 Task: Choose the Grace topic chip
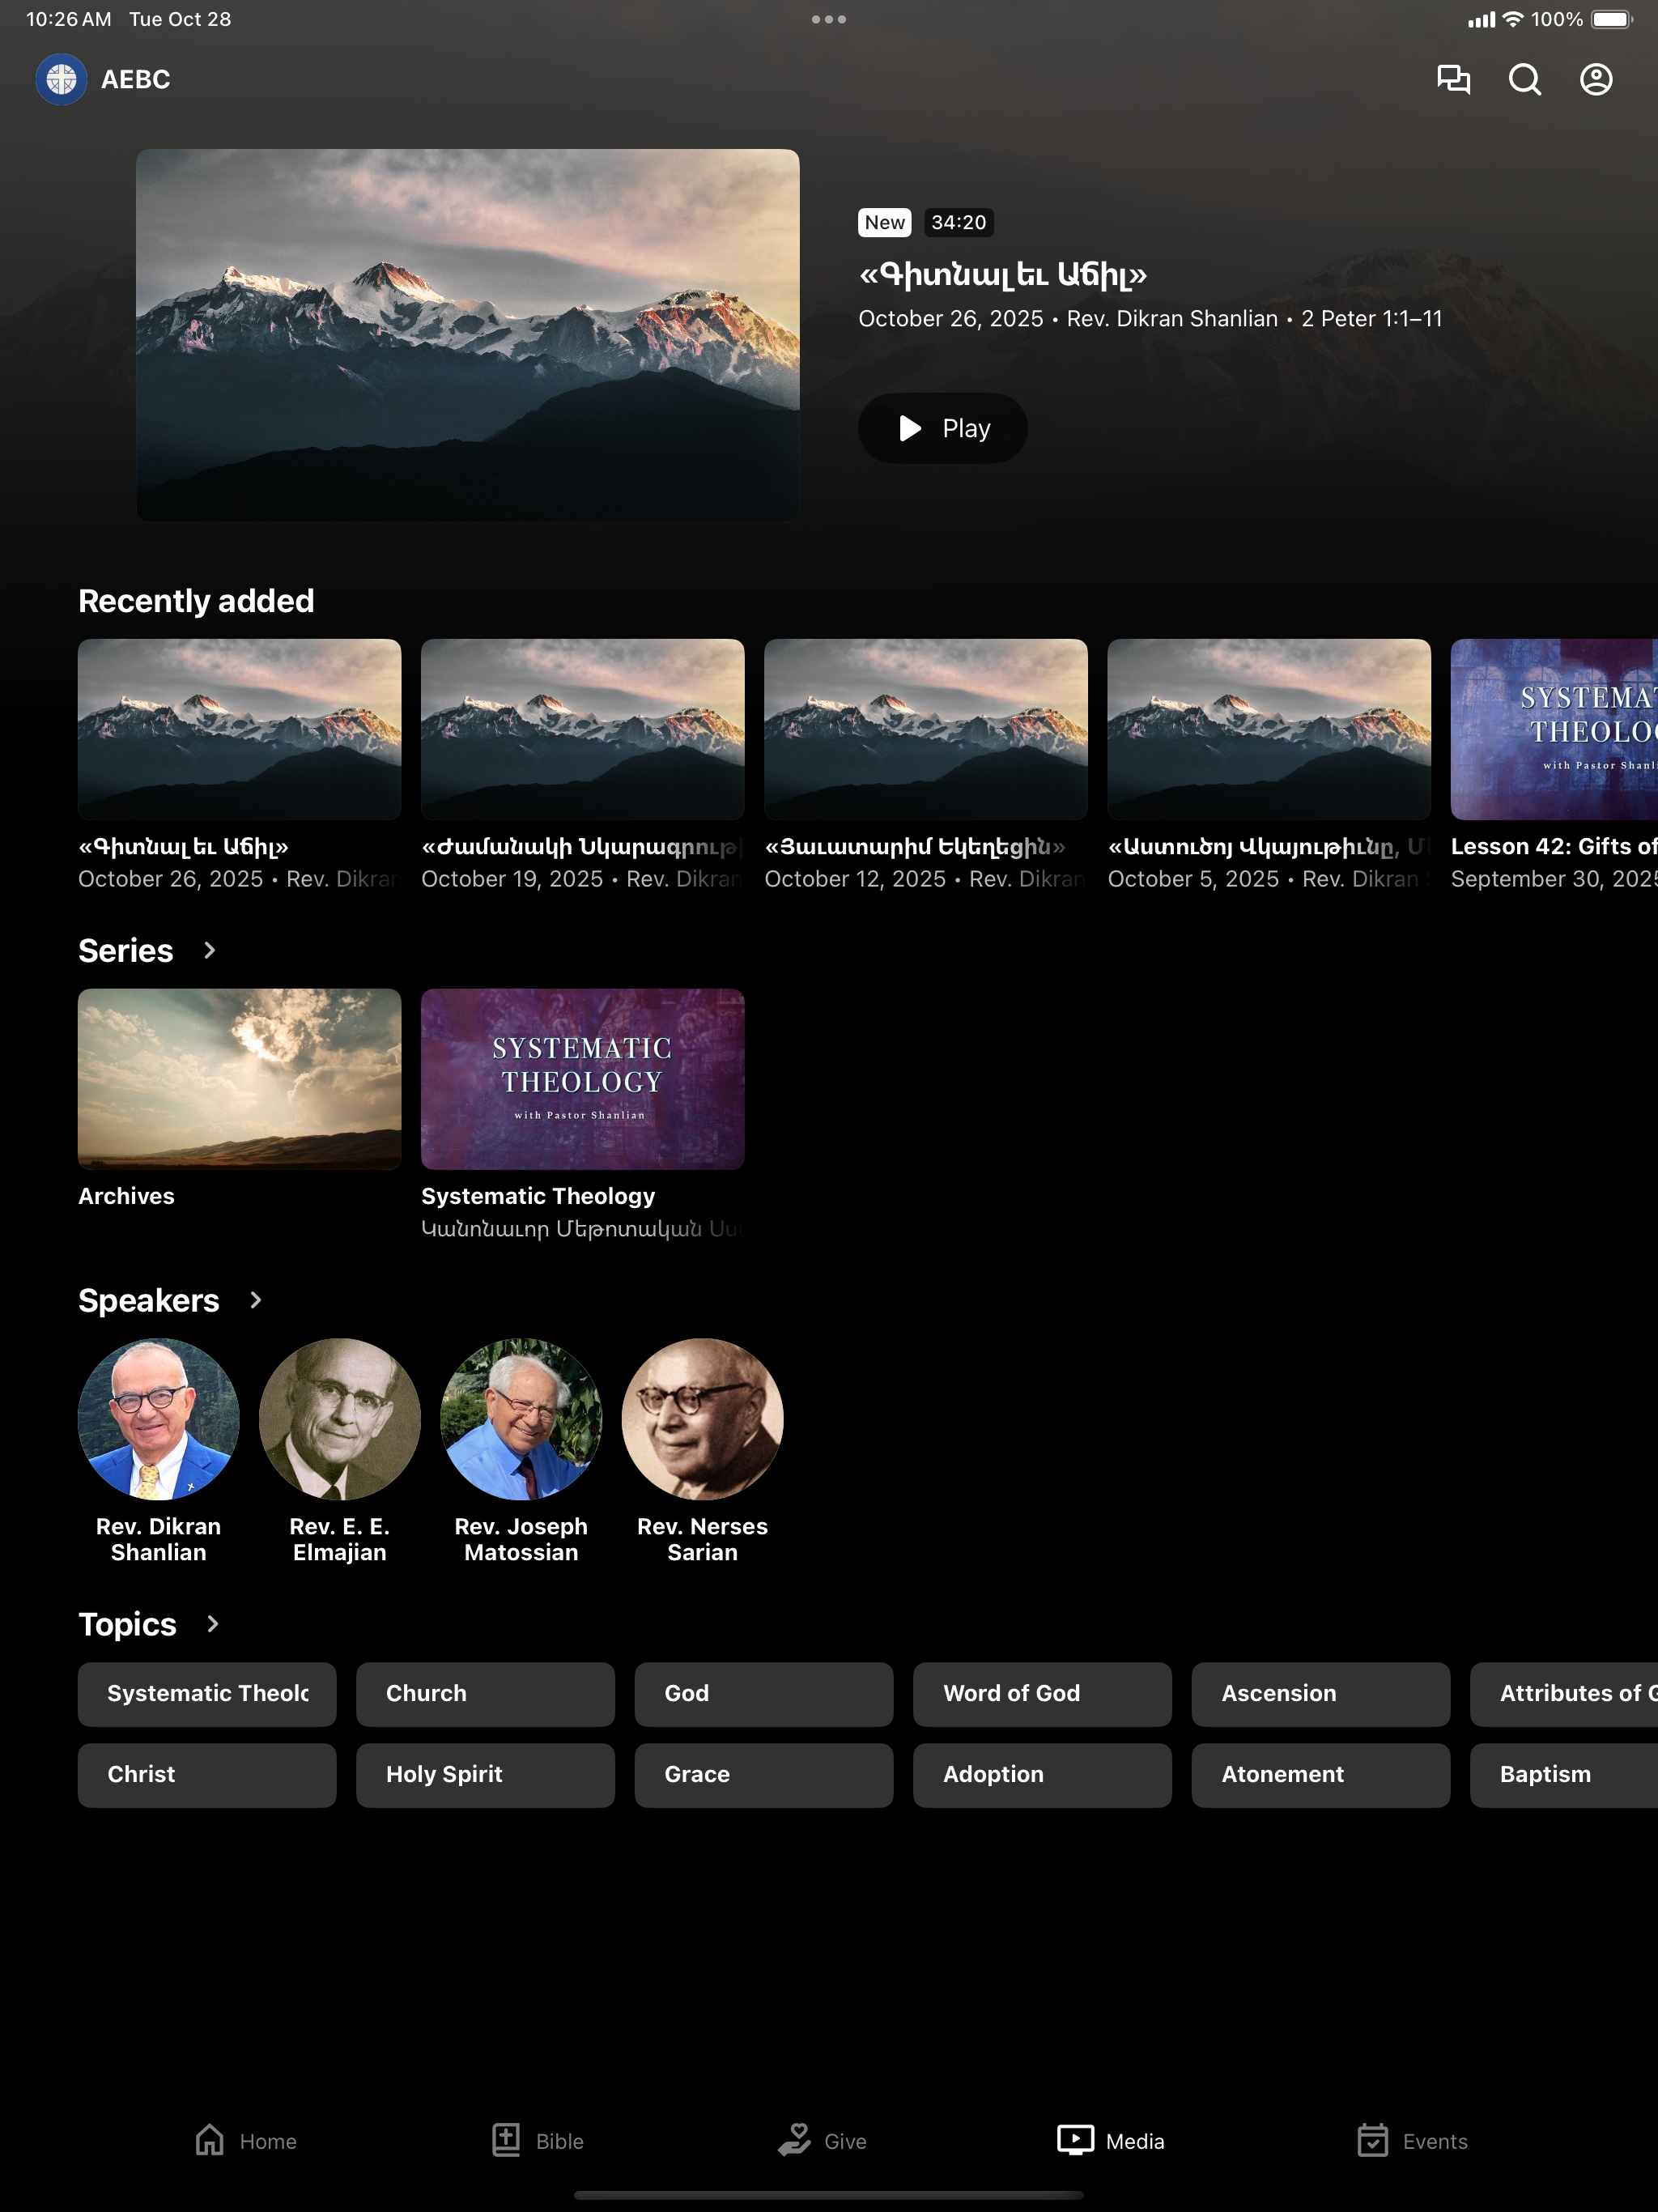point(764,1775)
